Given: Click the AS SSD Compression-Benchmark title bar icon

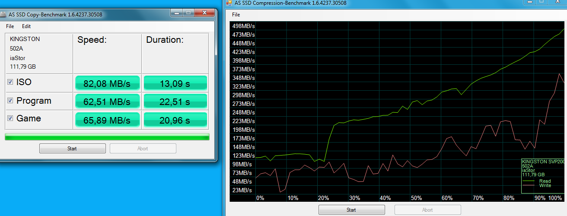Looking at the screenshot, I should pyautogui.click(x=229, y=3).
